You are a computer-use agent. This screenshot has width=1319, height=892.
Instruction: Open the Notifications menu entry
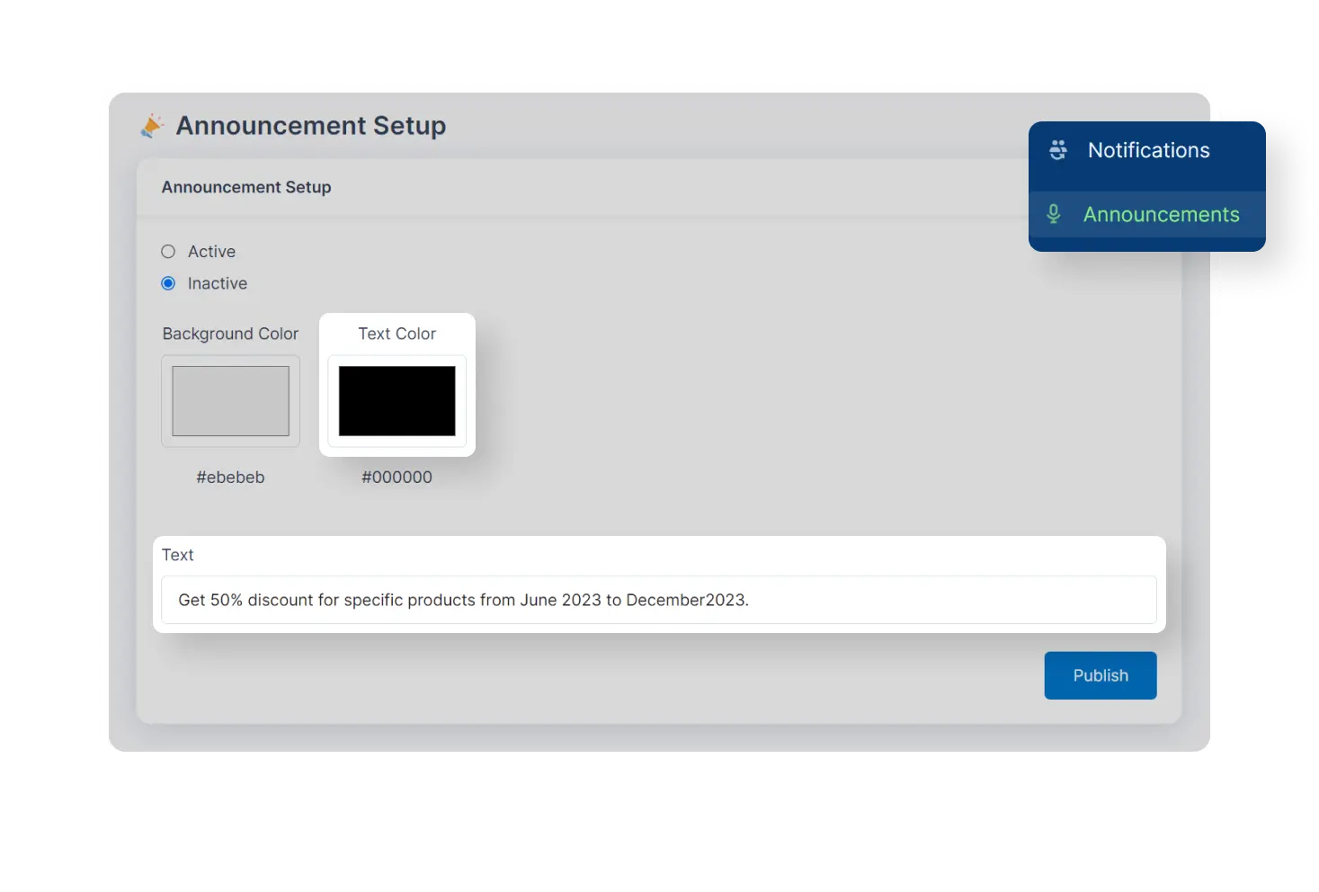(1149, 150)
